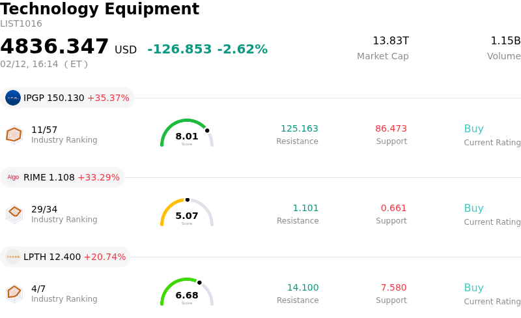The height and width of the screenshot is (318, 521).
Task: Click the LPTH company logo icon
Action: (13, 257)
